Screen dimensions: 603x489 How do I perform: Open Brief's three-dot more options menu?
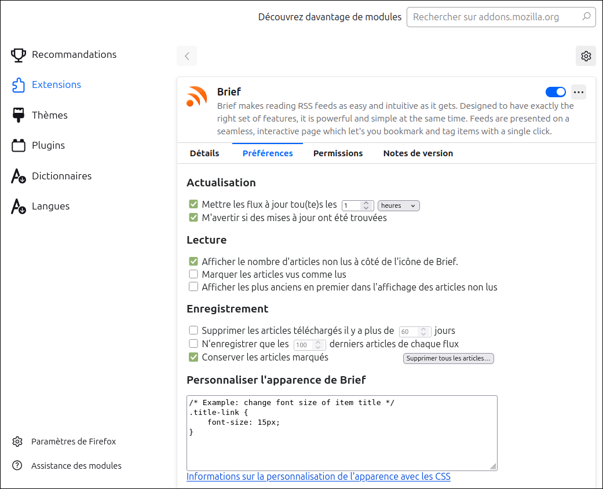point(579,92)
